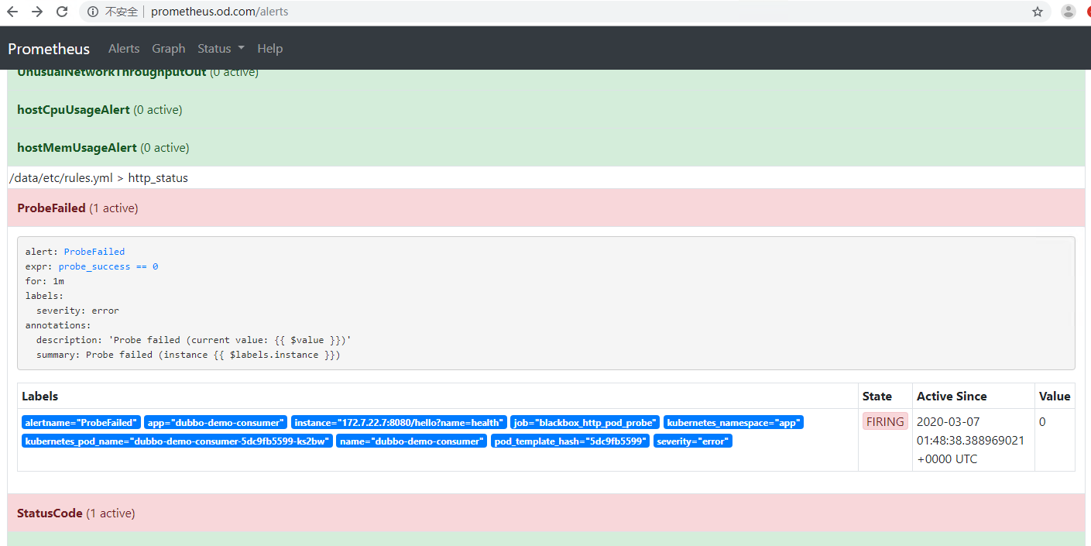Bookmark page using star icon
The image size is (1091, 546).
[1037, 12]
